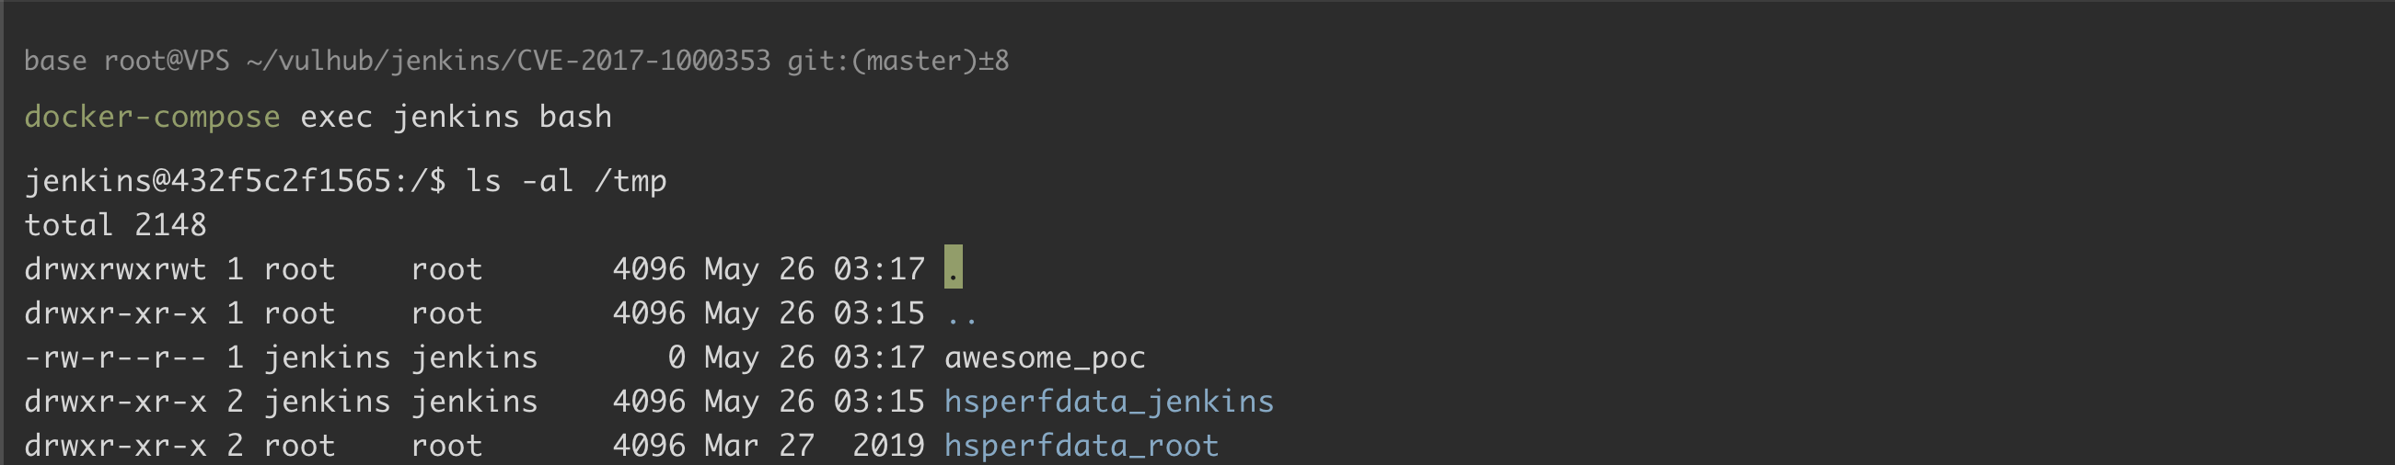Click the docker-compose command word
The image size is (2395, 465).
(x=152, y=117)
